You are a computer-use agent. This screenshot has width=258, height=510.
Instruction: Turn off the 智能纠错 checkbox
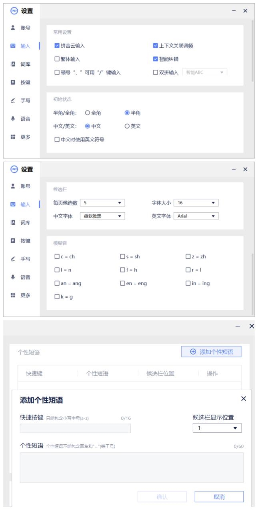156,59
